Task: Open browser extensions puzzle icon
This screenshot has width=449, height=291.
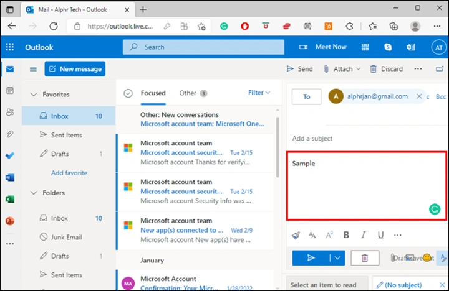Action: pyautogui.click(x=349, y=26)
